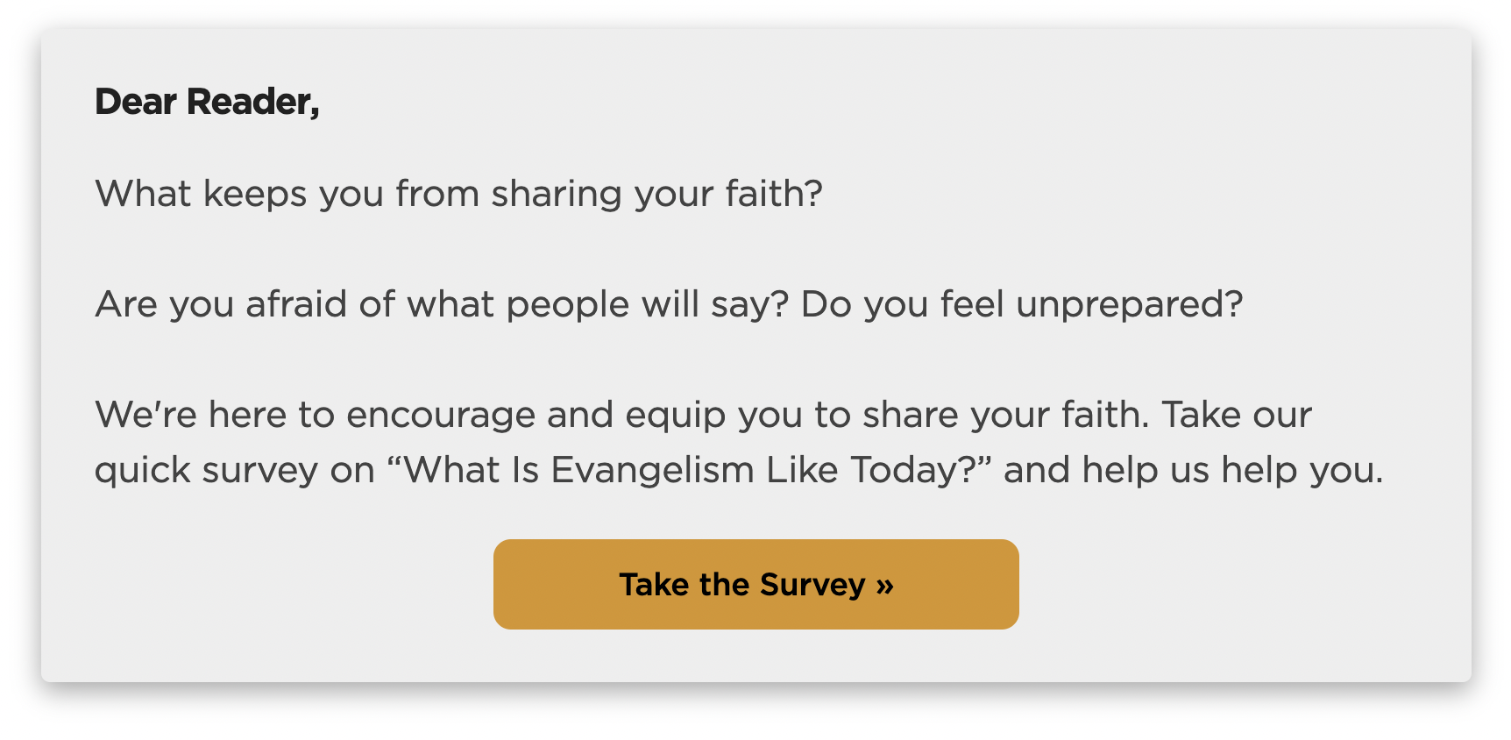
Task: Click the word "unprepared?" in the message
Action: coord(1129,304)
